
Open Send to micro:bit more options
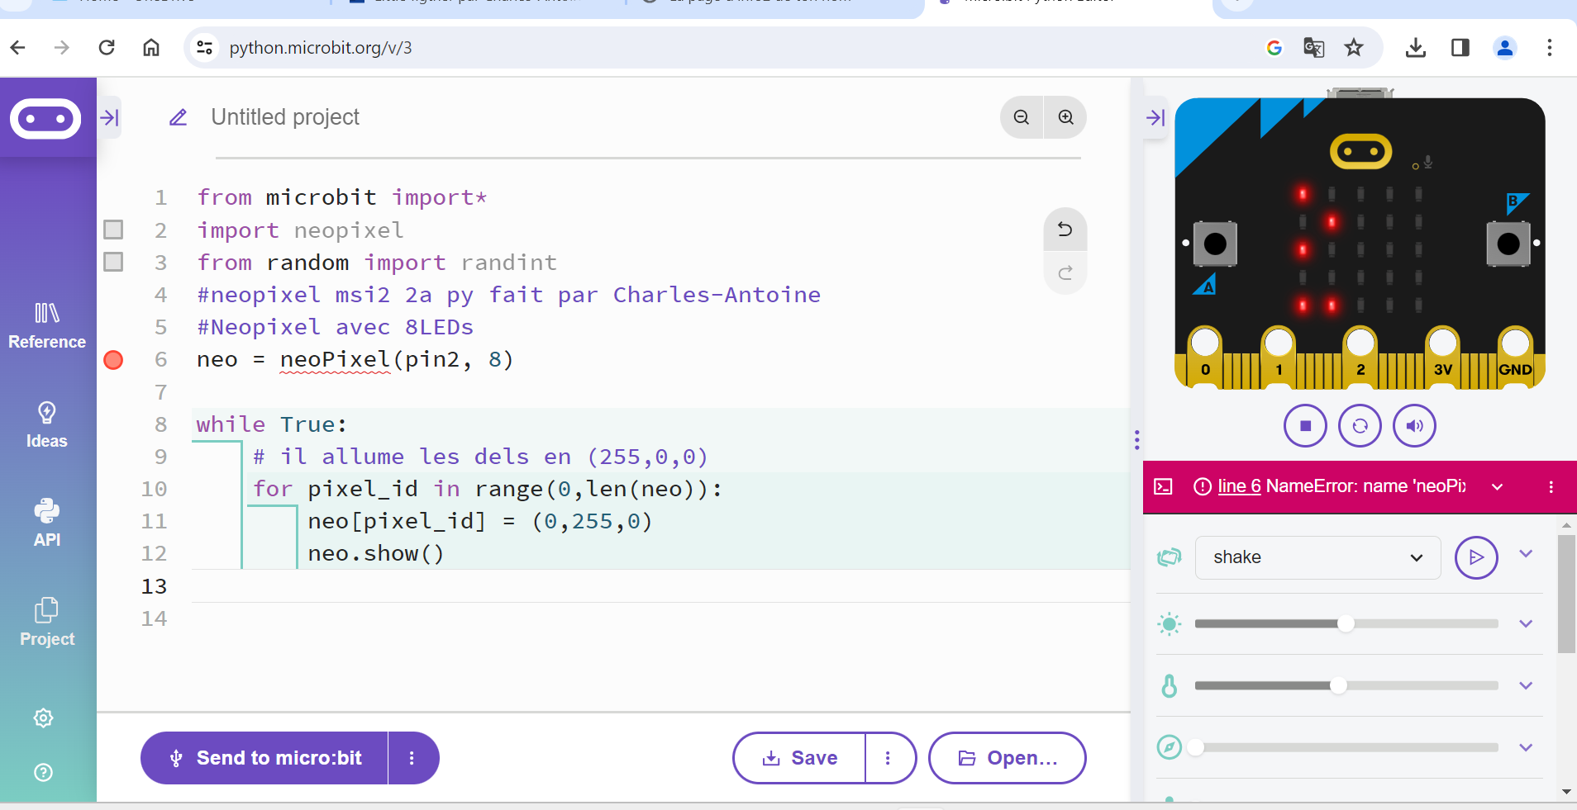coord(412,758)
